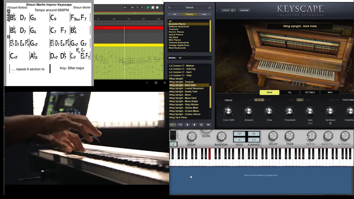354x199 pixels.
Task: Toggle the follow-playhead icon beside the position display
Action: pyautogui.click(x=125, y=7)
